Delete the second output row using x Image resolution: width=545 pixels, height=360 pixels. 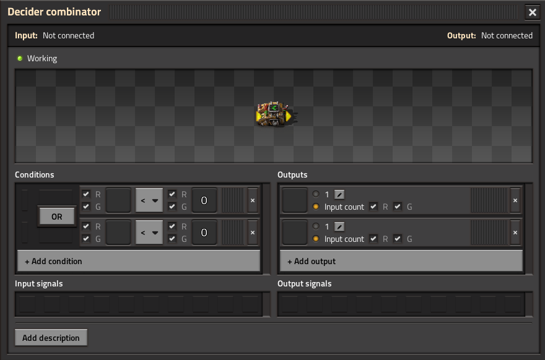click(515, 233)
